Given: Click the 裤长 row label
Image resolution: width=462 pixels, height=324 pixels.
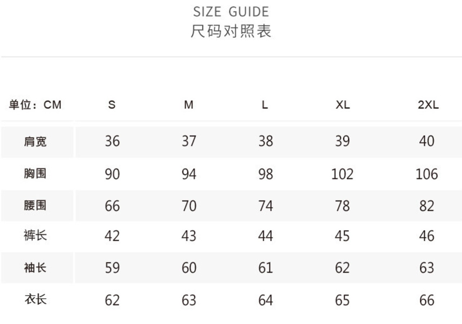Looking at the screenshot, I should tap(35, 236).
